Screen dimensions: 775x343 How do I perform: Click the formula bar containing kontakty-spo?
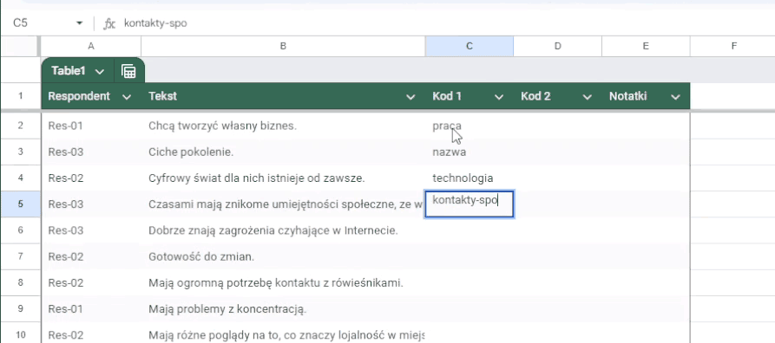[445, 23]
